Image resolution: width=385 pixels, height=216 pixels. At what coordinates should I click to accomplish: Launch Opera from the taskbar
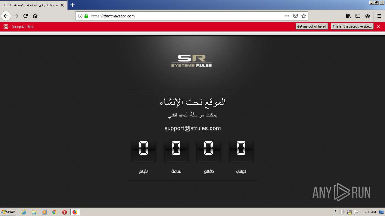pos(64,212)
